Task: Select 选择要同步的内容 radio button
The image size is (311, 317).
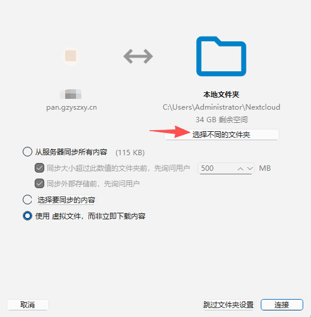Action: coord(28,200)
